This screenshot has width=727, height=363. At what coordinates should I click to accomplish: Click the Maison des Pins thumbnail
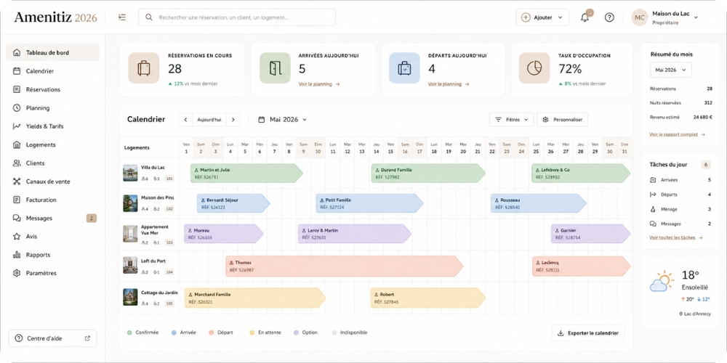(x=130, y=203)
